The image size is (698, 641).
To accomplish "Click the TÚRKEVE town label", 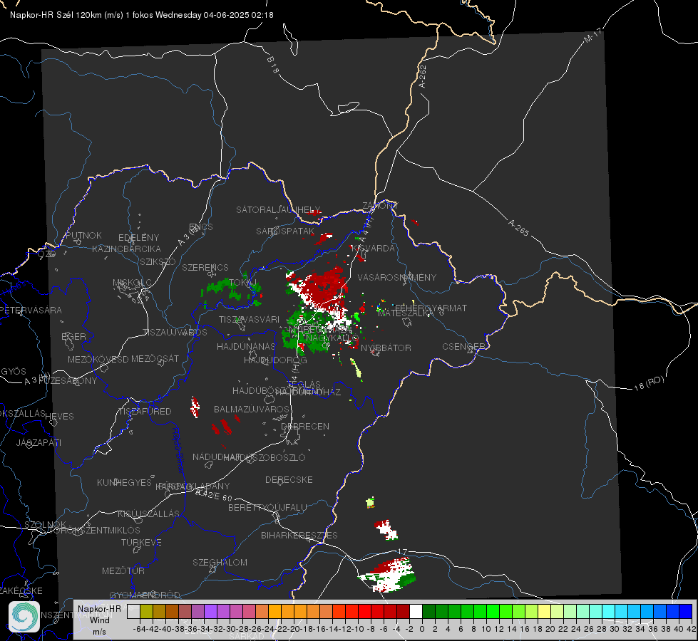I will (x=142, y=542).
